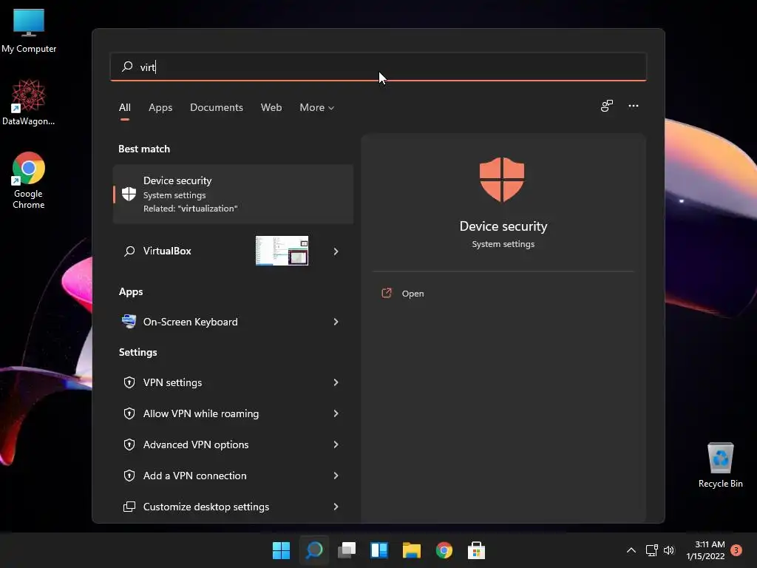Open Advanced VPN options result
Screen dimensions: 757x568
pyautogui.click(x=233, y=444)
